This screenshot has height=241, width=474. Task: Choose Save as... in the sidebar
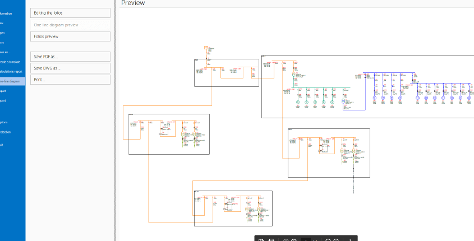click(5, 52)
